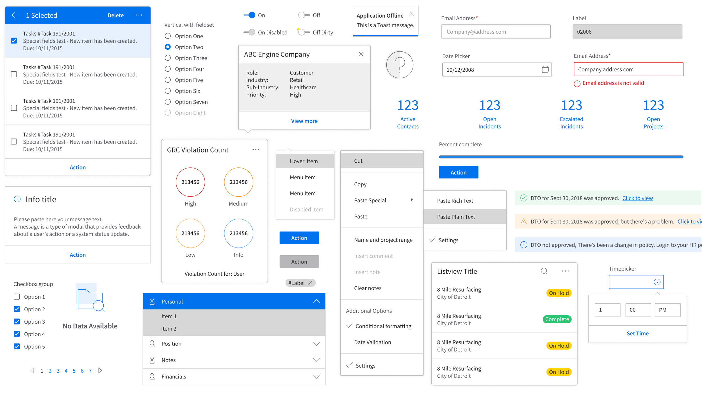Image resolution: width=702 pixels, height=395 pixels.
Task: Select Clear notes menu entry
Action: 382,288
